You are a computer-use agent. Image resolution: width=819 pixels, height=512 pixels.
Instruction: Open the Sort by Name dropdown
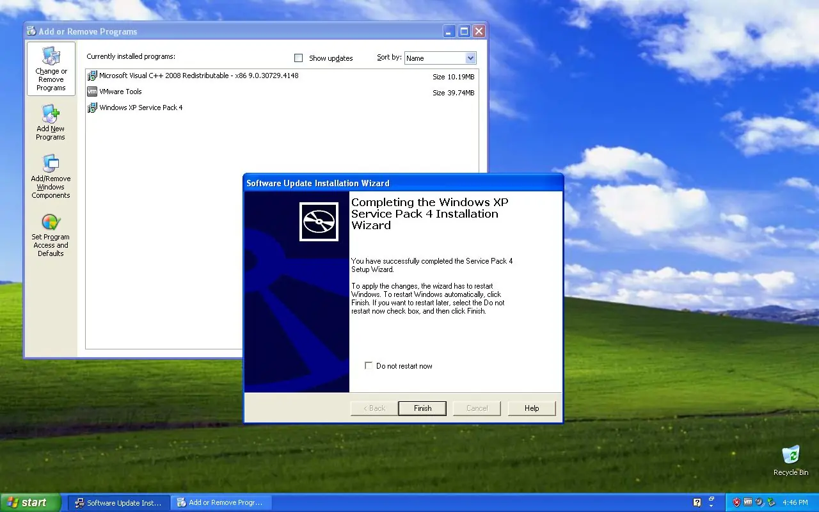point(440,58)
